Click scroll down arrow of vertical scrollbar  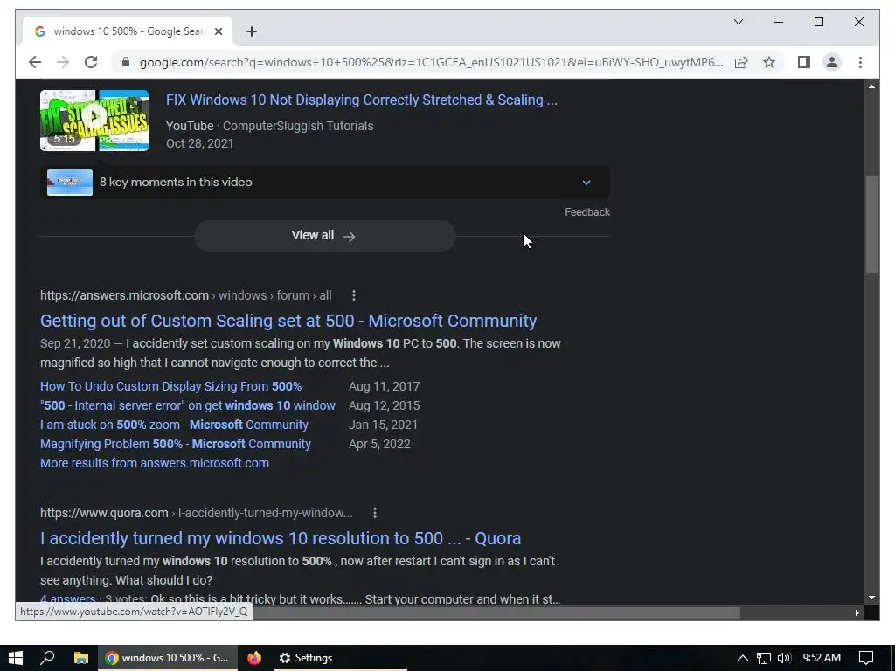click(871, 598)
